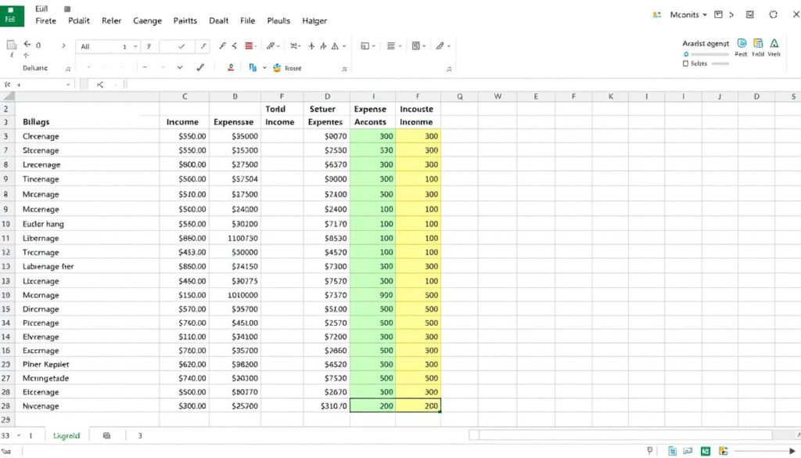This screenshot has width=801, height=458.
Task: Switch to sheet tab 3
Action: pos(139,435)
